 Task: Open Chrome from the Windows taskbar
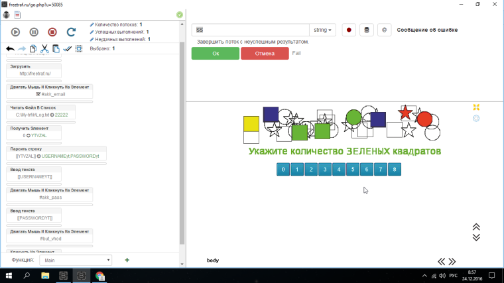(99, 275)
